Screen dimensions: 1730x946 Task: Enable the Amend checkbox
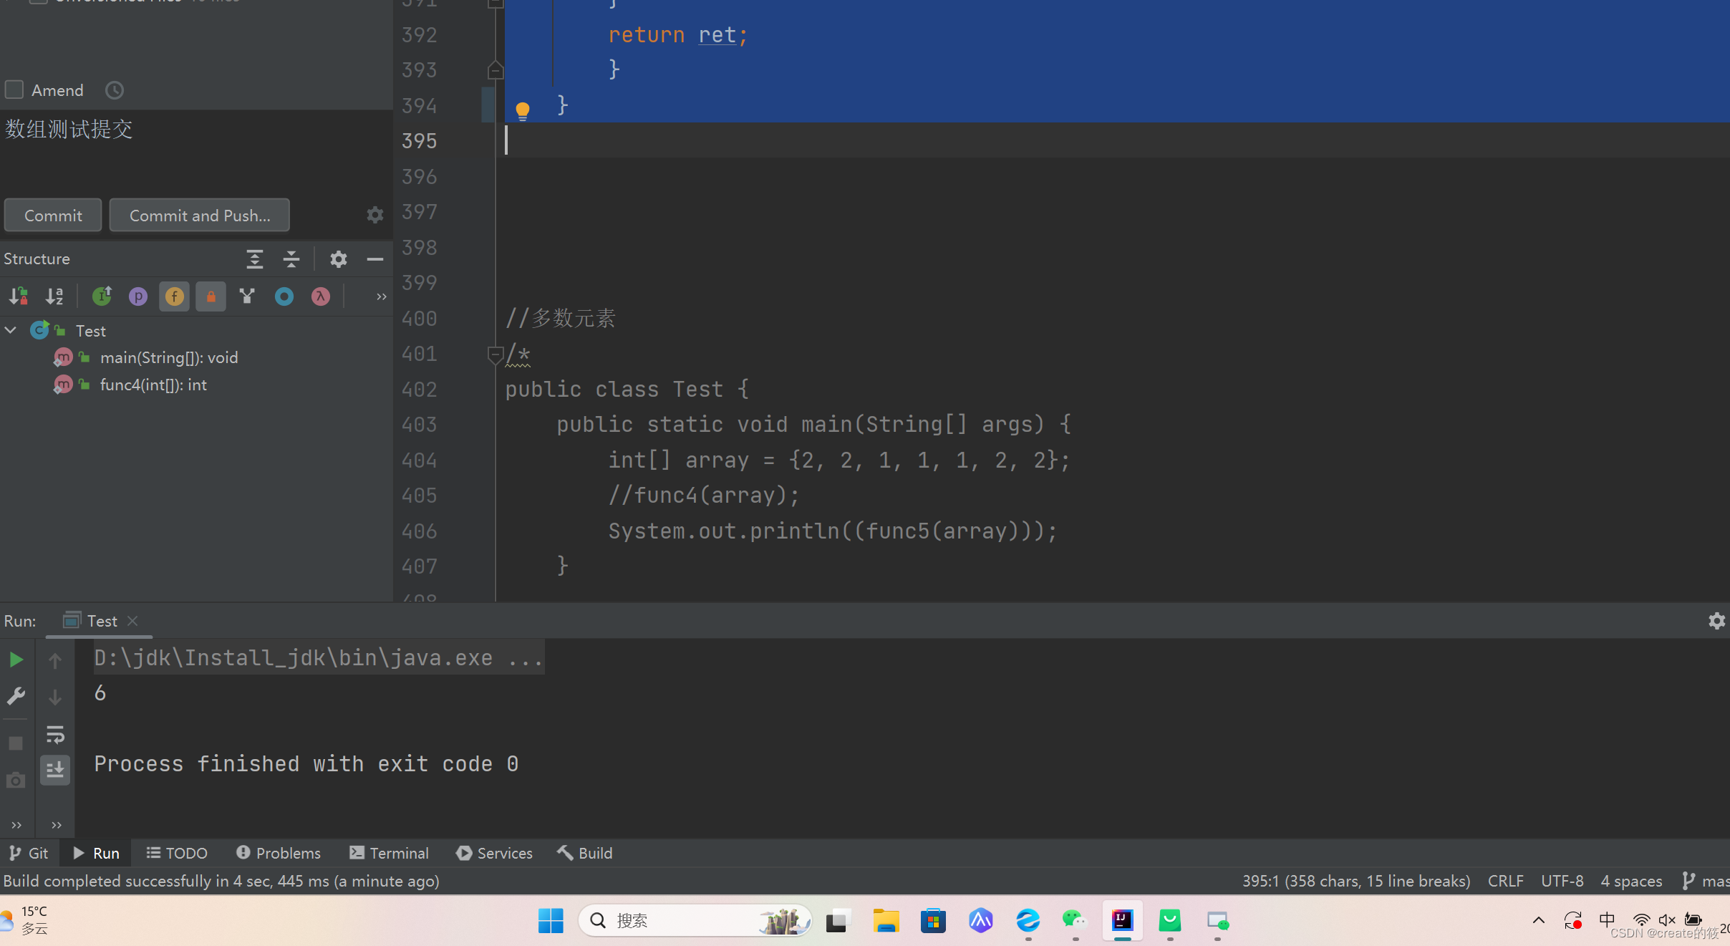(15, 90)
